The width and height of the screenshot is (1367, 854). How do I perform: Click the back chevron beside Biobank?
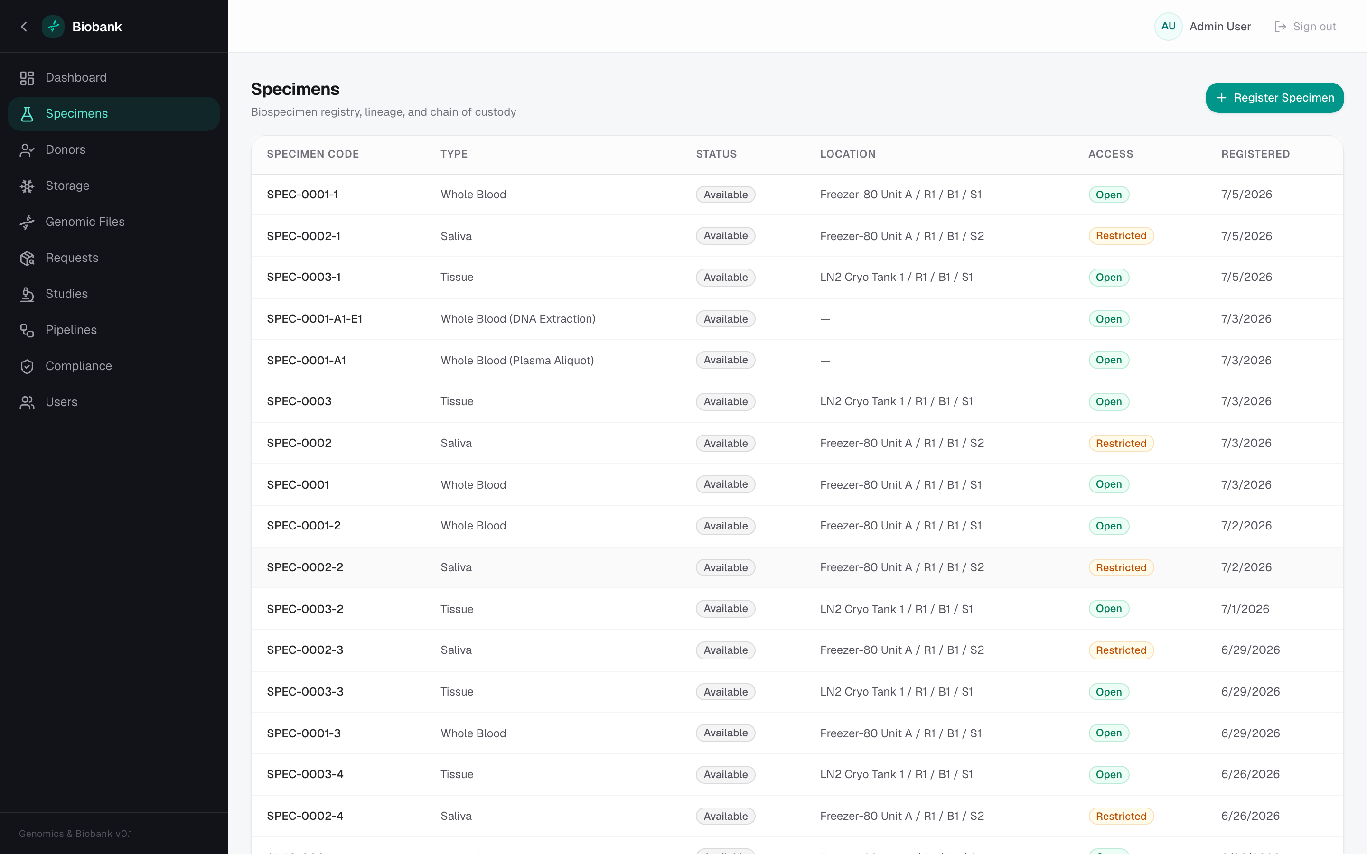[x=24, y=27]
